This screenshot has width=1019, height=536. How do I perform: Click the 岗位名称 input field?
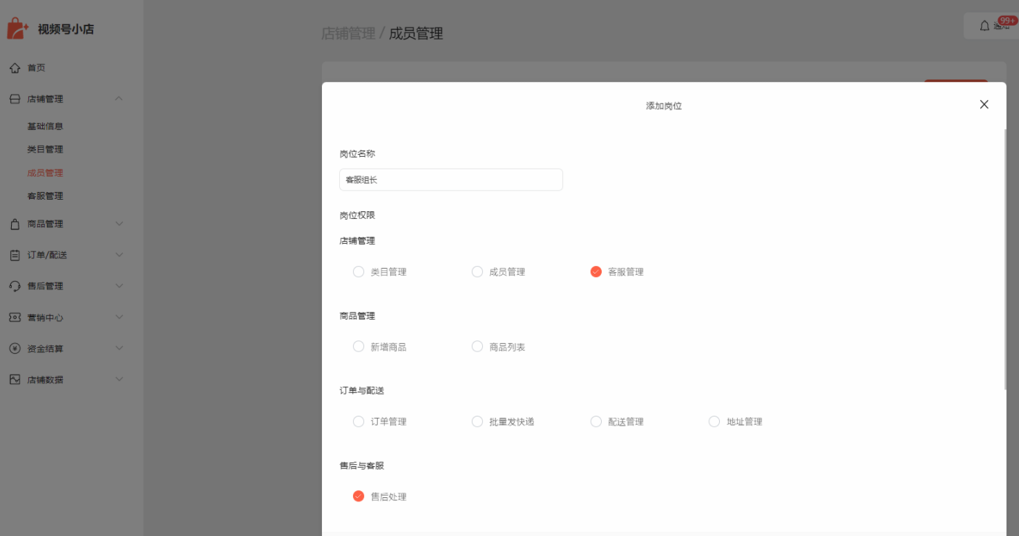(451, 180)
